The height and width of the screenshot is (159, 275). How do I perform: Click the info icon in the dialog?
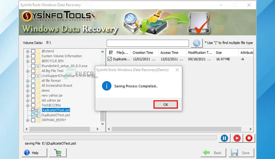pyautogui.click(x=107, y=86)
